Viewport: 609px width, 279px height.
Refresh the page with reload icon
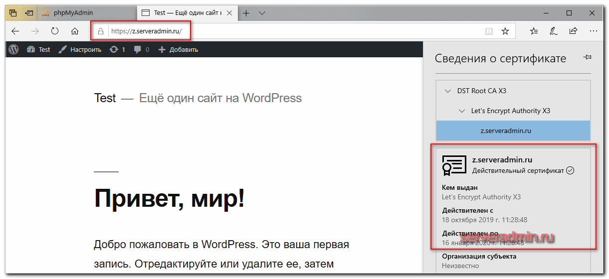point(55,31)
